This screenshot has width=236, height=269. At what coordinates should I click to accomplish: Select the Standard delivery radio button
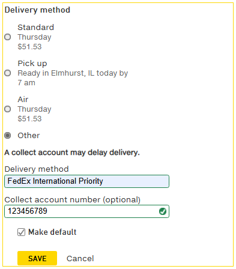(x=8, y=37)
